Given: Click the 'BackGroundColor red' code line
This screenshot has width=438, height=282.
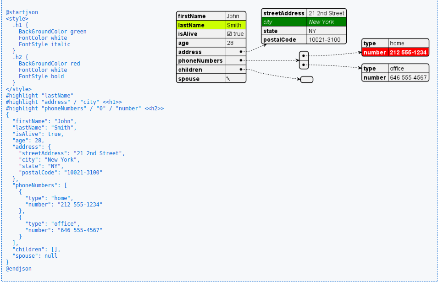Looking at the screenshot, I should click(49, 64).
